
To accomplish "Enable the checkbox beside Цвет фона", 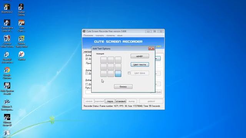I will [129, 73].
